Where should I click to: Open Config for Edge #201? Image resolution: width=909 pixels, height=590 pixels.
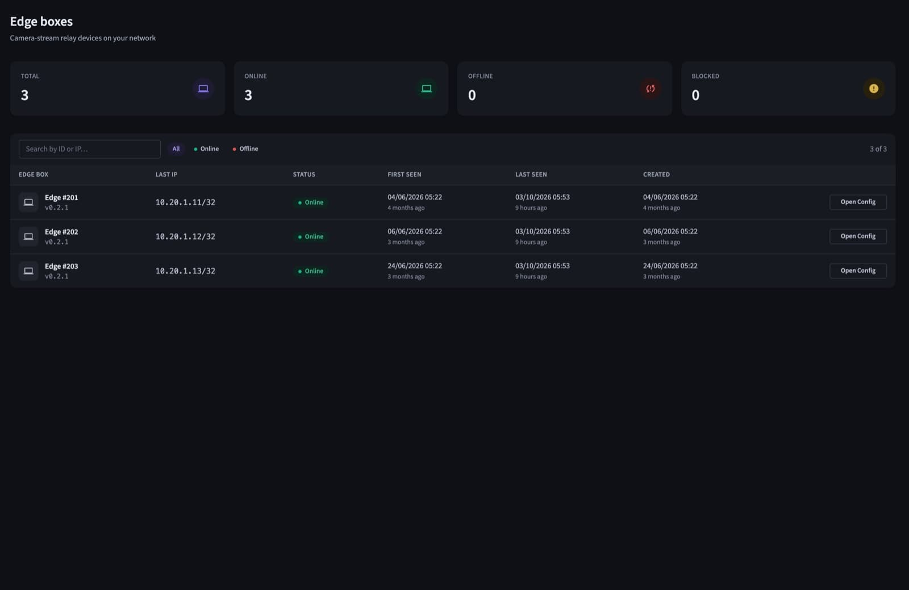pyautogui.click(x=858, y=202)
